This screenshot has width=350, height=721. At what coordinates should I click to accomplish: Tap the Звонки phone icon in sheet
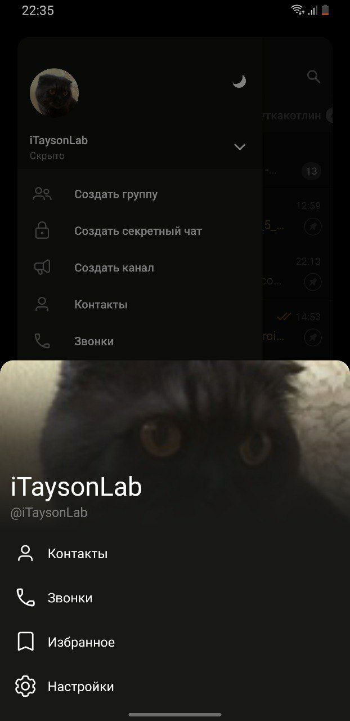(25, 598)
